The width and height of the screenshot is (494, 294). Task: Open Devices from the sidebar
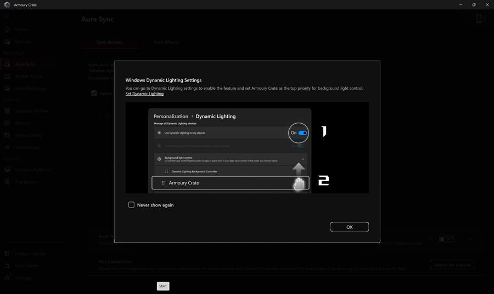(x=23, y=42)
